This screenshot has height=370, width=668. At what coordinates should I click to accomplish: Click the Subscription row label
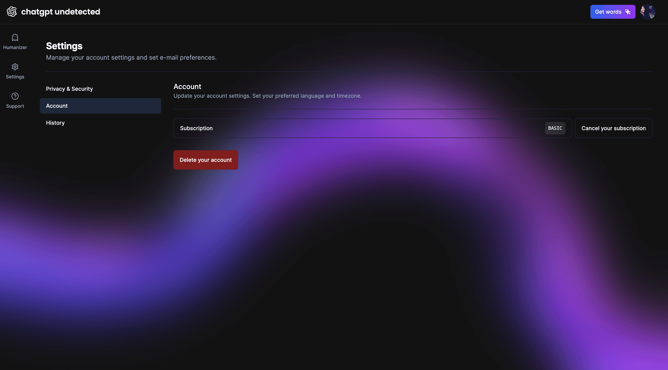coord(196,128)
